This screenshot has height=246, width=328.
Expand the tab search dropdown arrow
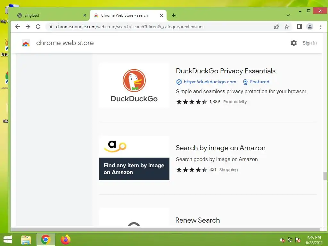pyautogui.click(x=288, y=15)
